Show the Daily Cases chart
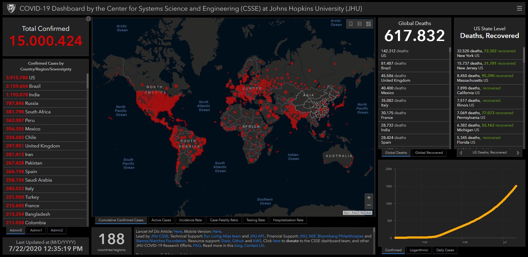This screenshot has height=257, width=528. click(445, 250)
